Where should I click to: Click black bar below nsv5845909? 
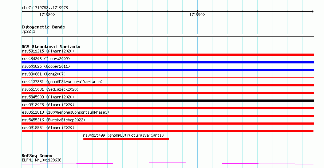167,101
